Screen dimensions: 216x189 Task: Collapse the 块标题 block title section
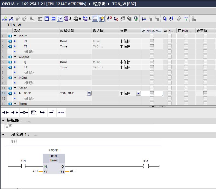click(x=3, y=121)
